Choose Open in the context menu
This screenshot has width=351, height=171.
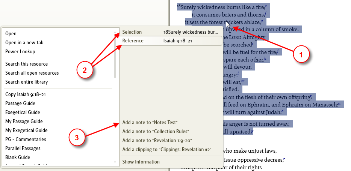(11, 33)
